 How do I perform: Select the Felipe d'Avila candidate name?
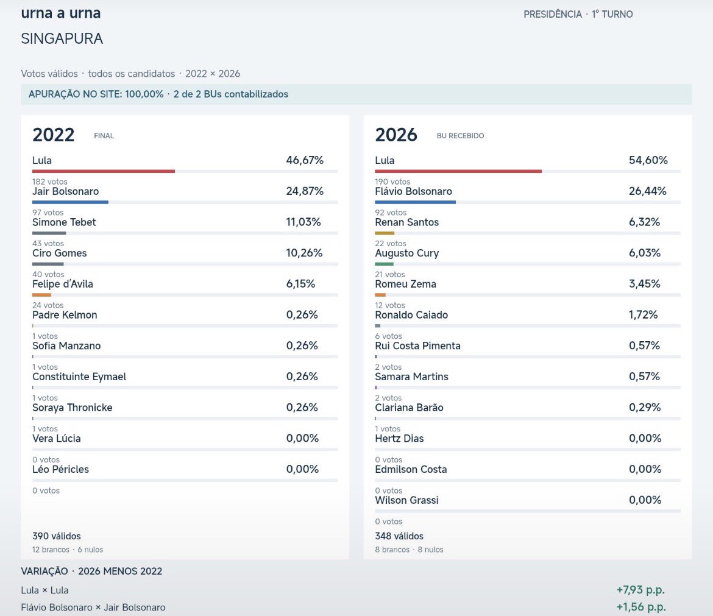pos(63,284)
